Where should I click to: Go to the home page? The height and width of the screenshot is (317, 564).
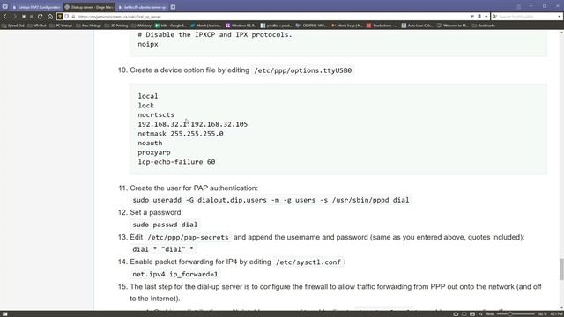[x=50, y=17]
